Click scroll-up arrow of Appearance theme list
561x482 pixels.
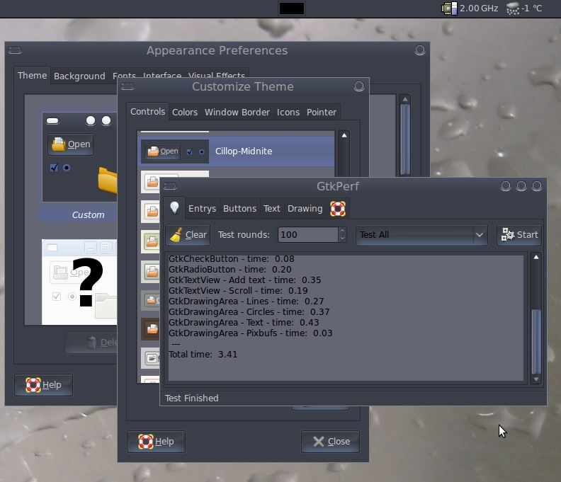405,99
